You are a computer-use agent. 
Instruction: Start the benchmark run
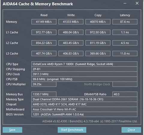[72, 130]
